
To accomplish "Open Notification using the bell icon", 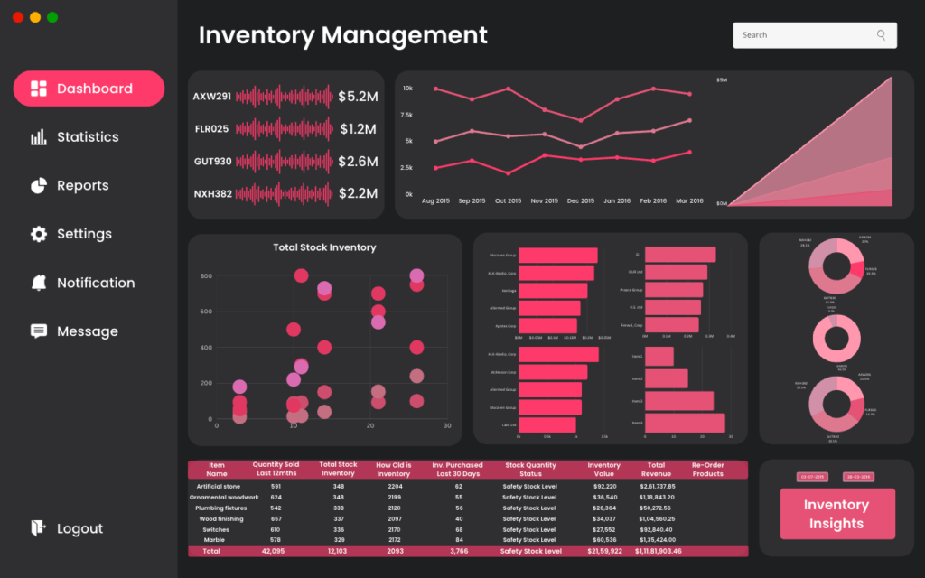I will tap(38, 283).
